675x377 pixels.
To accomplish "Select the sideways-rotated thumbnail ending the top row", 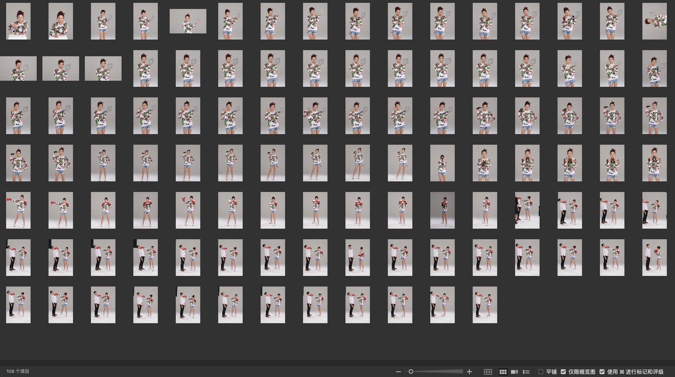I will pos(654,21).
